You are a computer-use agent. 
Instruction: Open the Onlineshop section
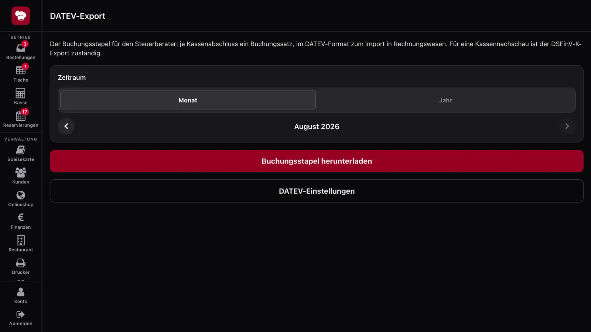click(x=21, y=198)
